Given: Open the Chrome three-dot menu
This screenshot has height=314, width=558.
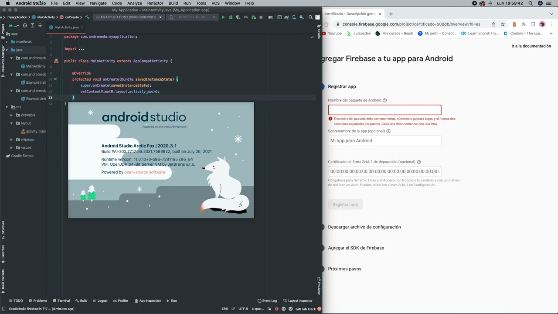Looking at the screenshot, I should (552, 24).
